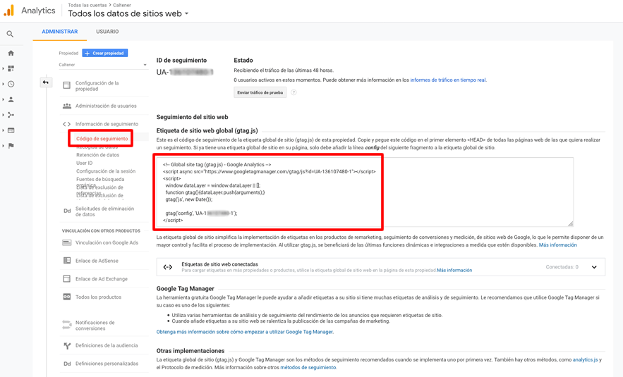Viewport: 623px width, 377px height.
Task: Expand the Audience section arrow in sidebar
Action: [4, 99]
